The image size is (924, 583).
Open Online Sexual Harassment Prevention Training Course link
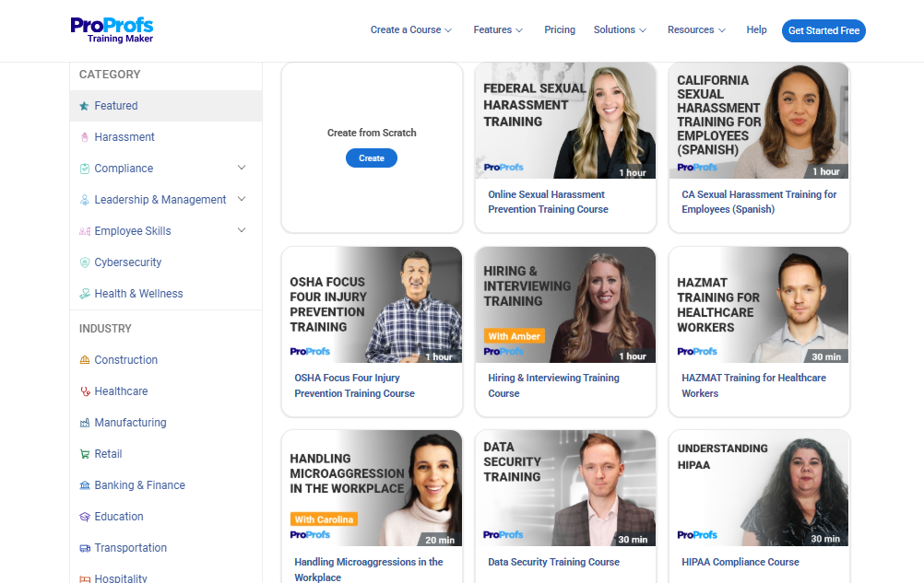click(x=548, y=202)
